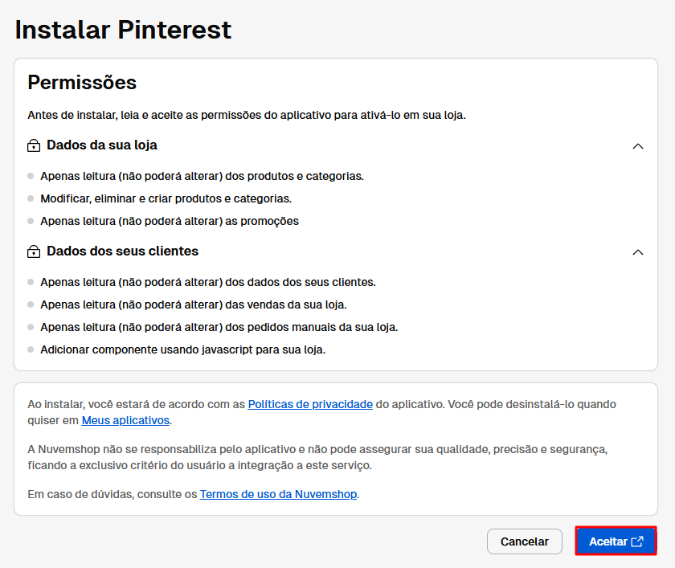Click the Dados da sua loja heading
The image size is (675, 568).
101,145
